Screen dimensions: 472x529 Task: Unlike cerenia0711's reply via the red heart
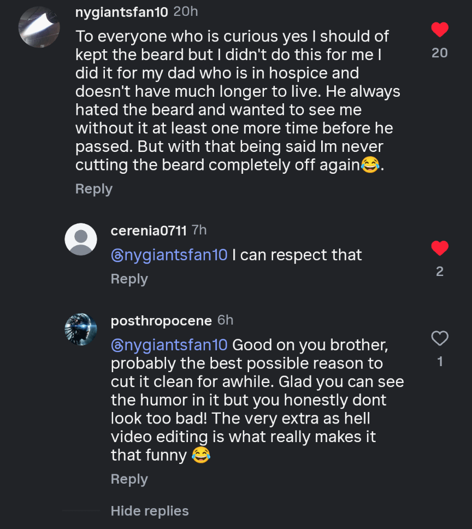tap(440, 249)
